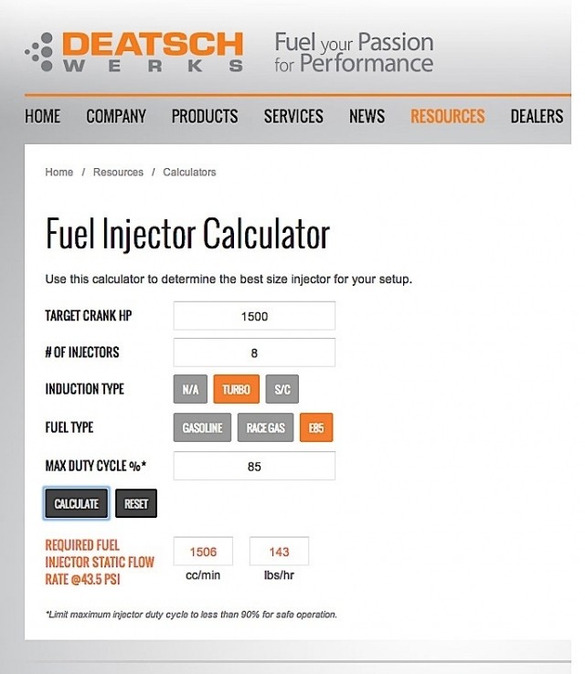Follow the Calculators breadcrumb link

point(189,172)
